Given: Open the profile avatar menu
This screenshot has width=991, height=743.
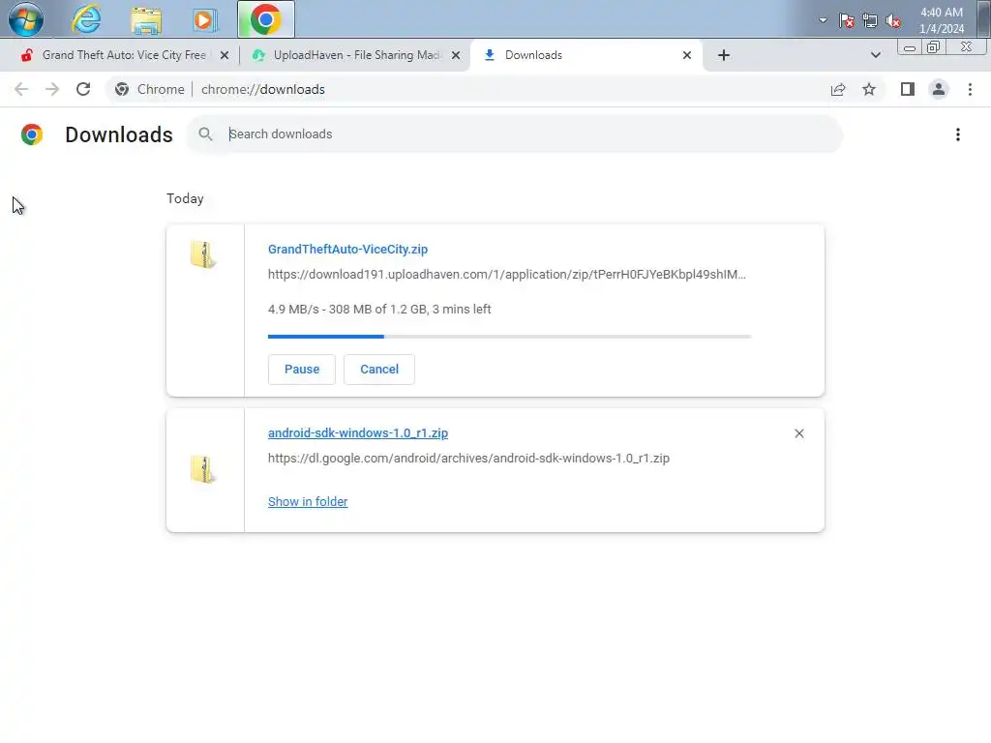Looking at the screenshot, I should coord(939,89).
